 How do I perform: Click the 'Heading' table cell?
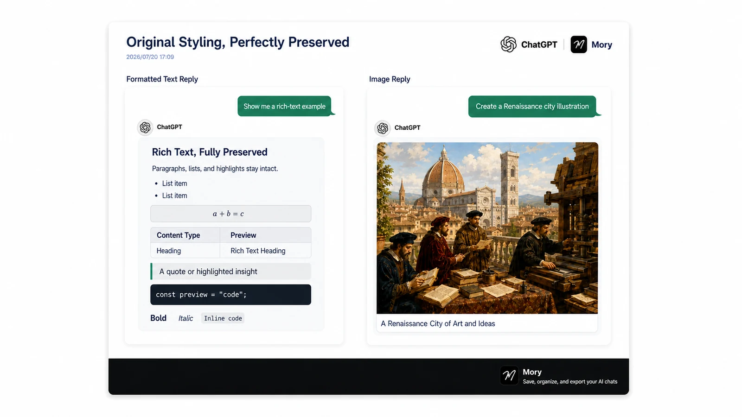(185, 251)
